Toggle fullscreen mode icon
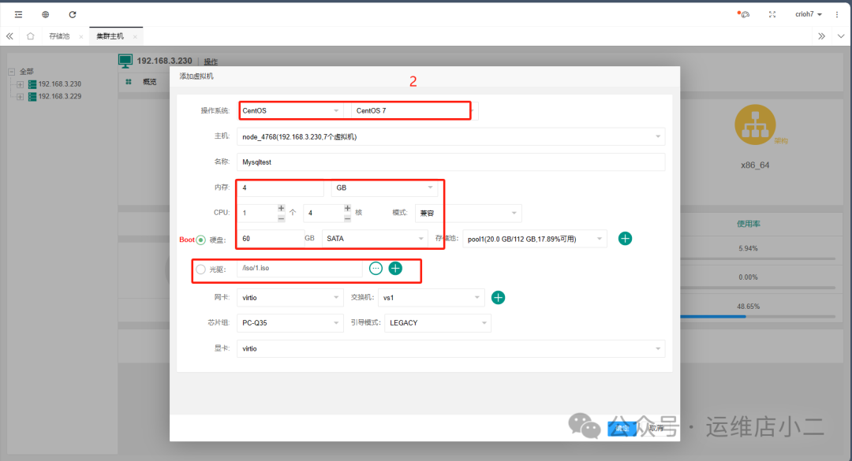 [x=772, y=15]
